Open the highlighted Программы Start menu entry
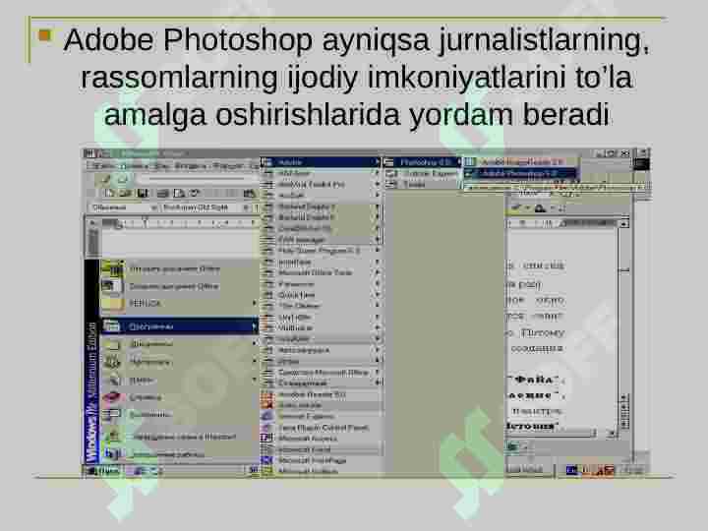Viewport: 708px width, 531px height. coord(179,326)
